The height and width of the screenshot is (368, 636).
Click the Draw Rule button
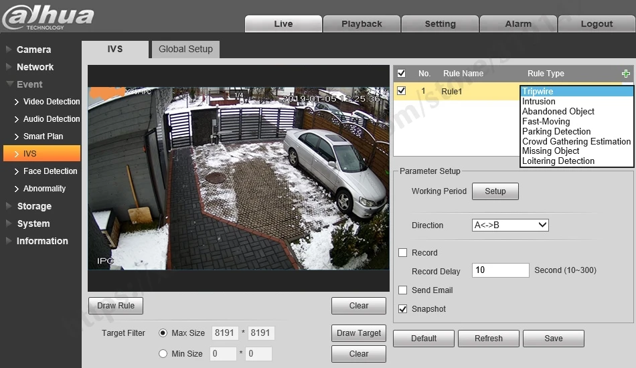[x=116, y=306]
